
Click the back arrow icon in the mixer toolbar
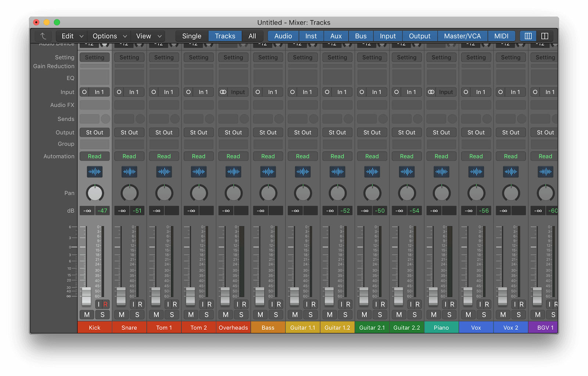click(43, 36)
